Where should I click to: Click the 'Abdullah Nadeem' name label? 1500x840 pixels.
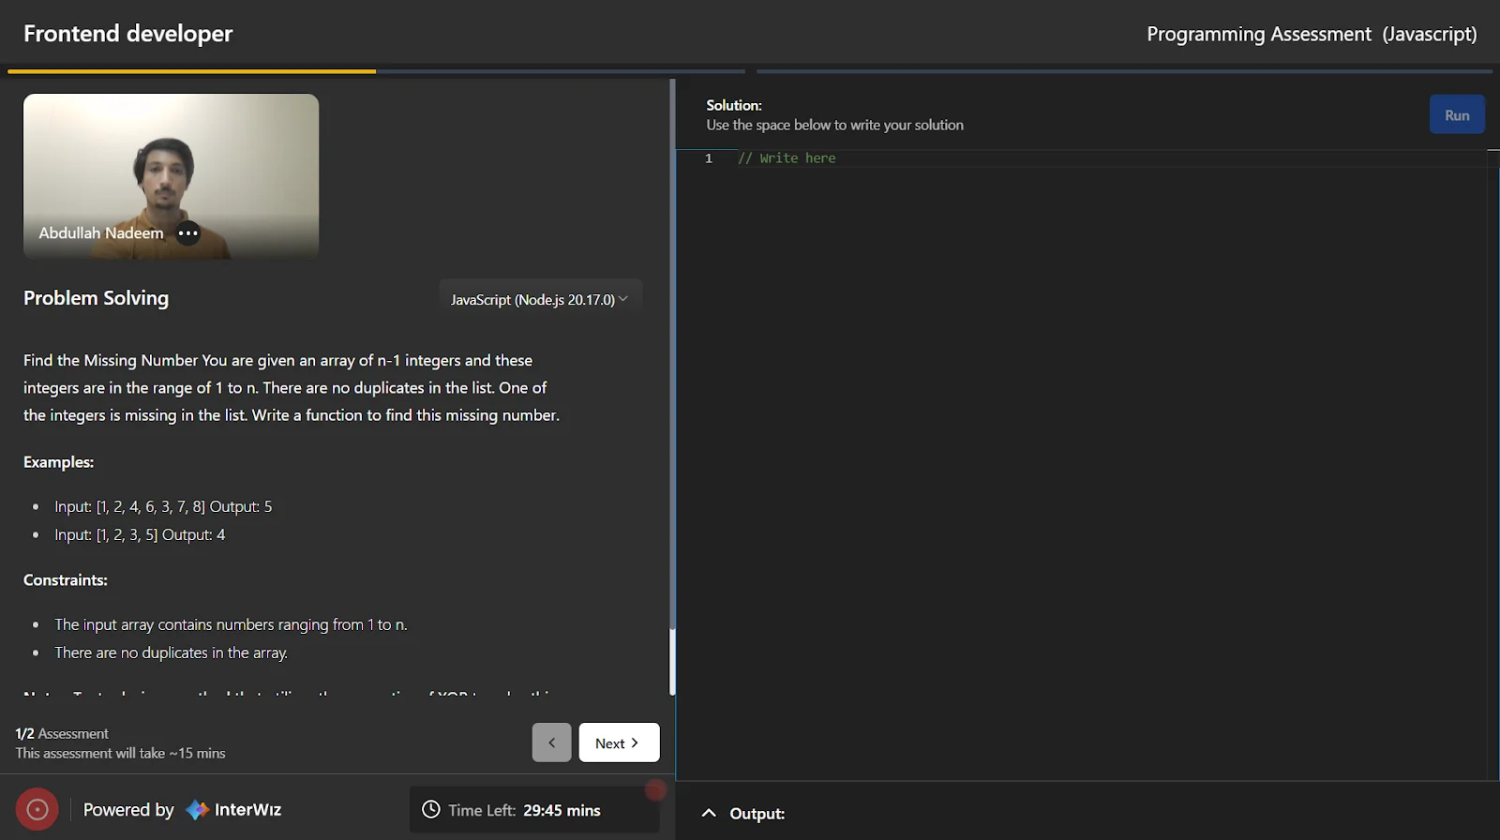(x=100, y=233)
